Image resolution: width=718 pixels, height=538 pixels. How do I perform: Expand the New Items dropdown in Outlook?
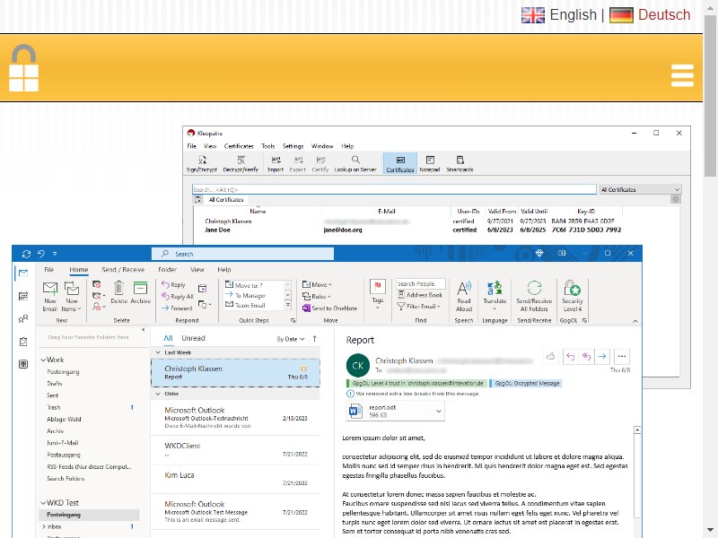point(72,296)
